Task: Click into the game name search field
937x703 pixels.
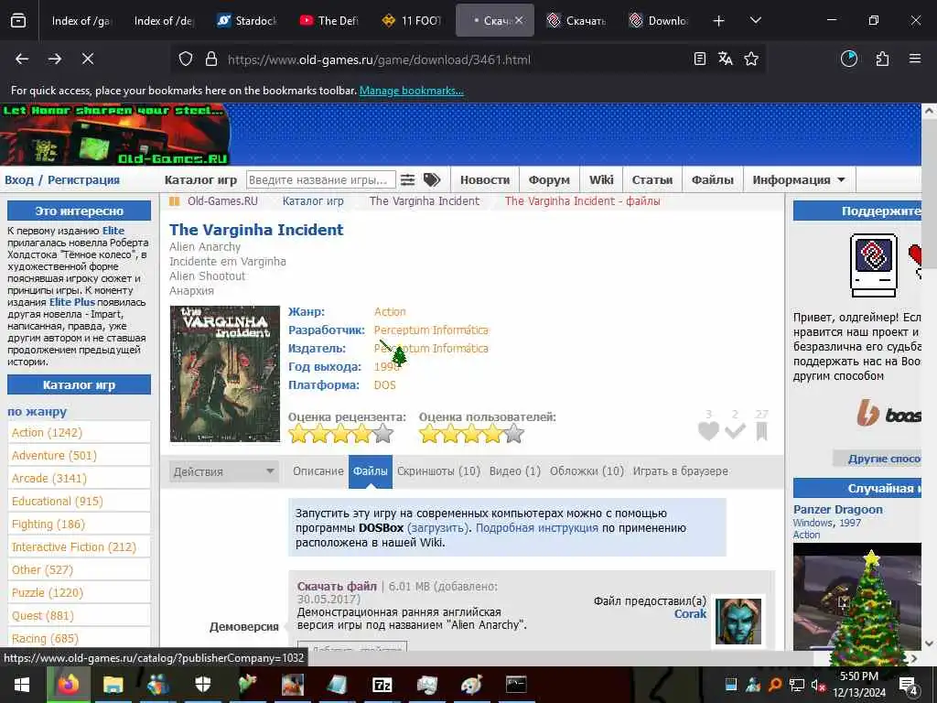Action: point(321,179)
